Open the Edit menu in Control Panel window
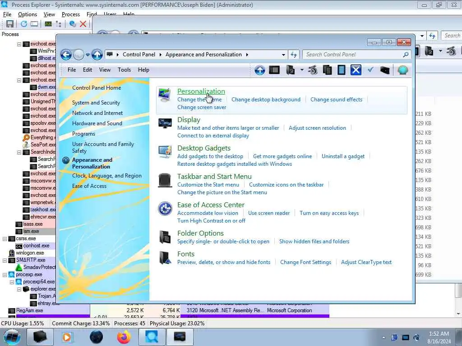Image resolution: width=462 pixels, height=346 pixels. click(x=88, y=70)
